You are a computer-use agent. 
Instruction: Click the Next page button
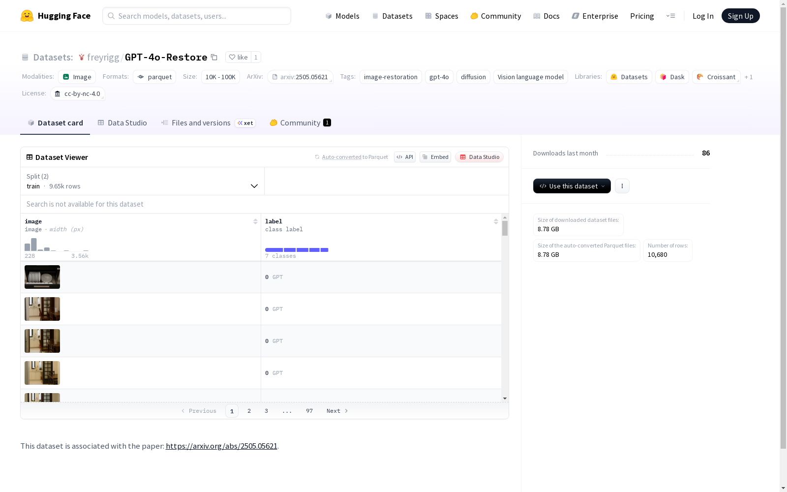coord(337,411)
